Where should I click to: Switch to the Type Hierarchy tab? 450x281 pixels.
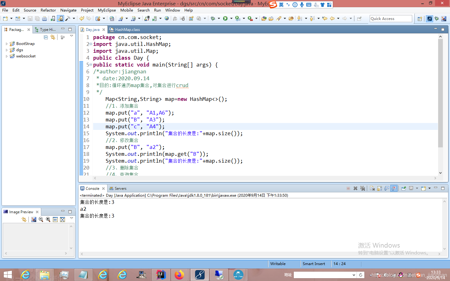tap(45, 30)
